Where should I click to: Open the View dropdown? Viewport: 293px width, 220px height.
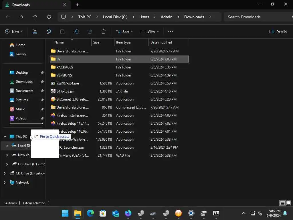pyautogui.click(x=150, y=32)
